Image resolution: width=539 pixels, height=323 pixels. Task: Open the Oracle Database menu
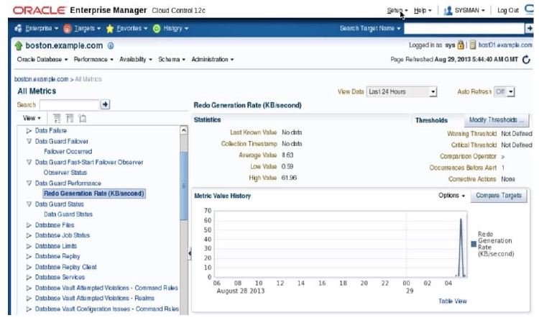42,60
